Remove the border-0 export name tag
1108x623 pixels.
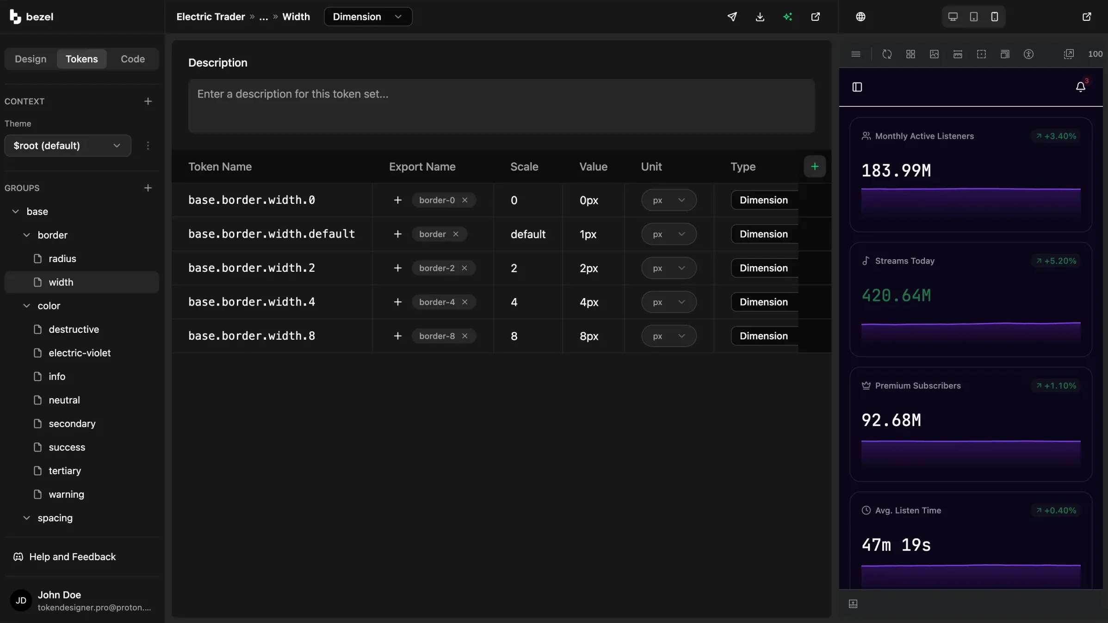coord(464,200)
